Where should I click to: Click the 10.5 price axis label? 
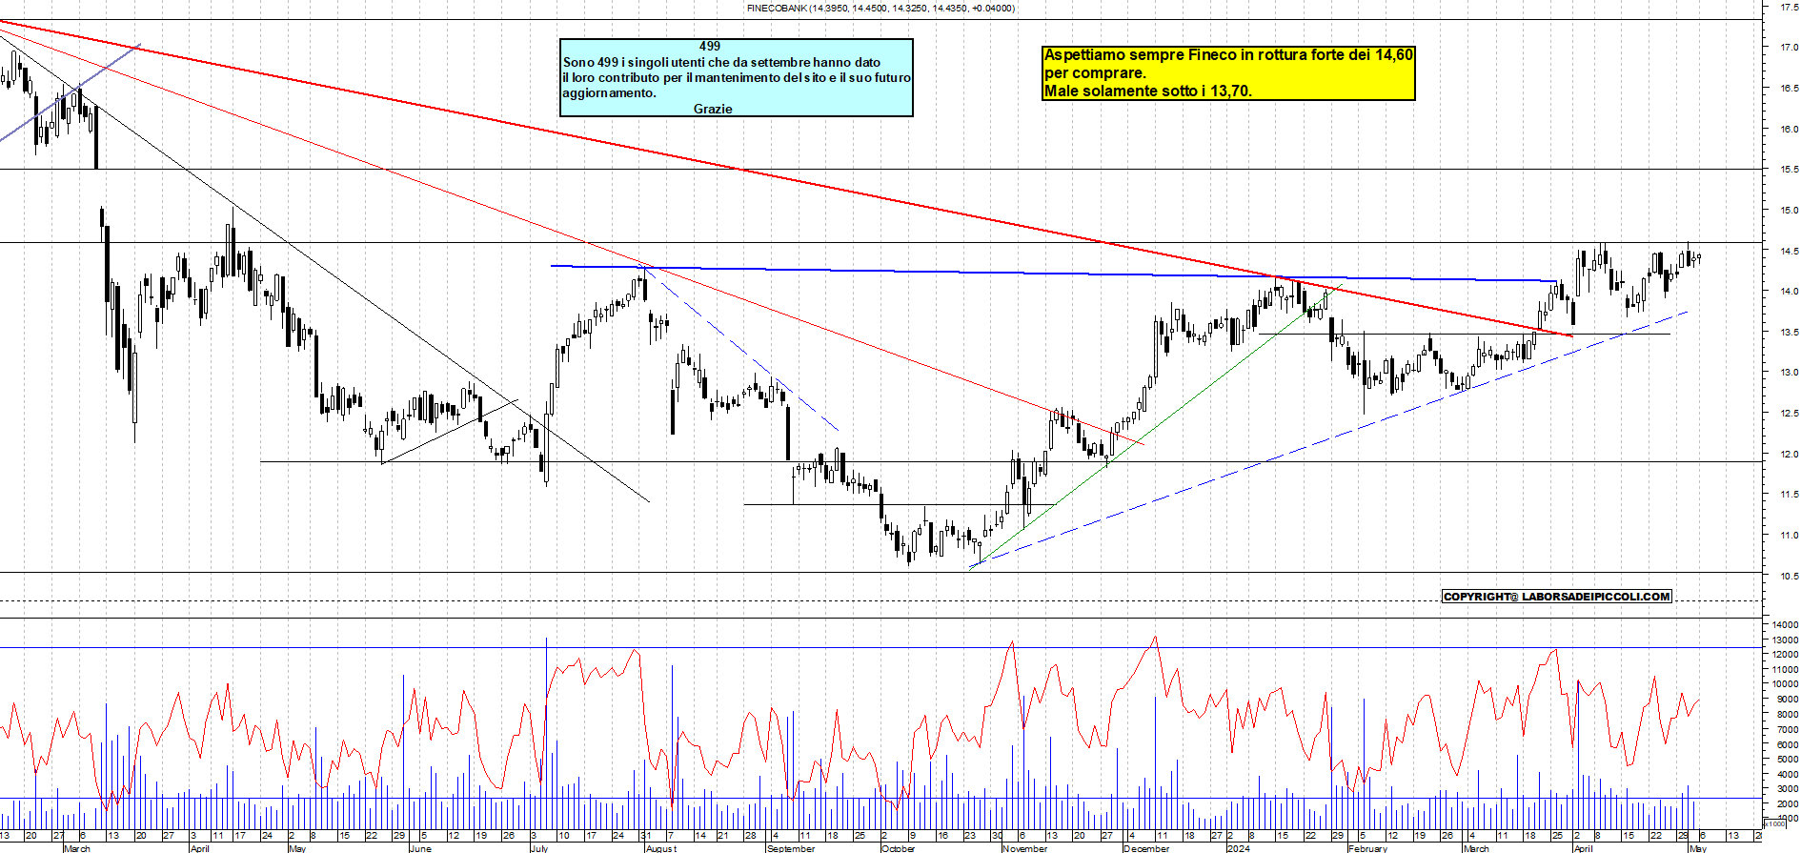[x=1789, y=576]
